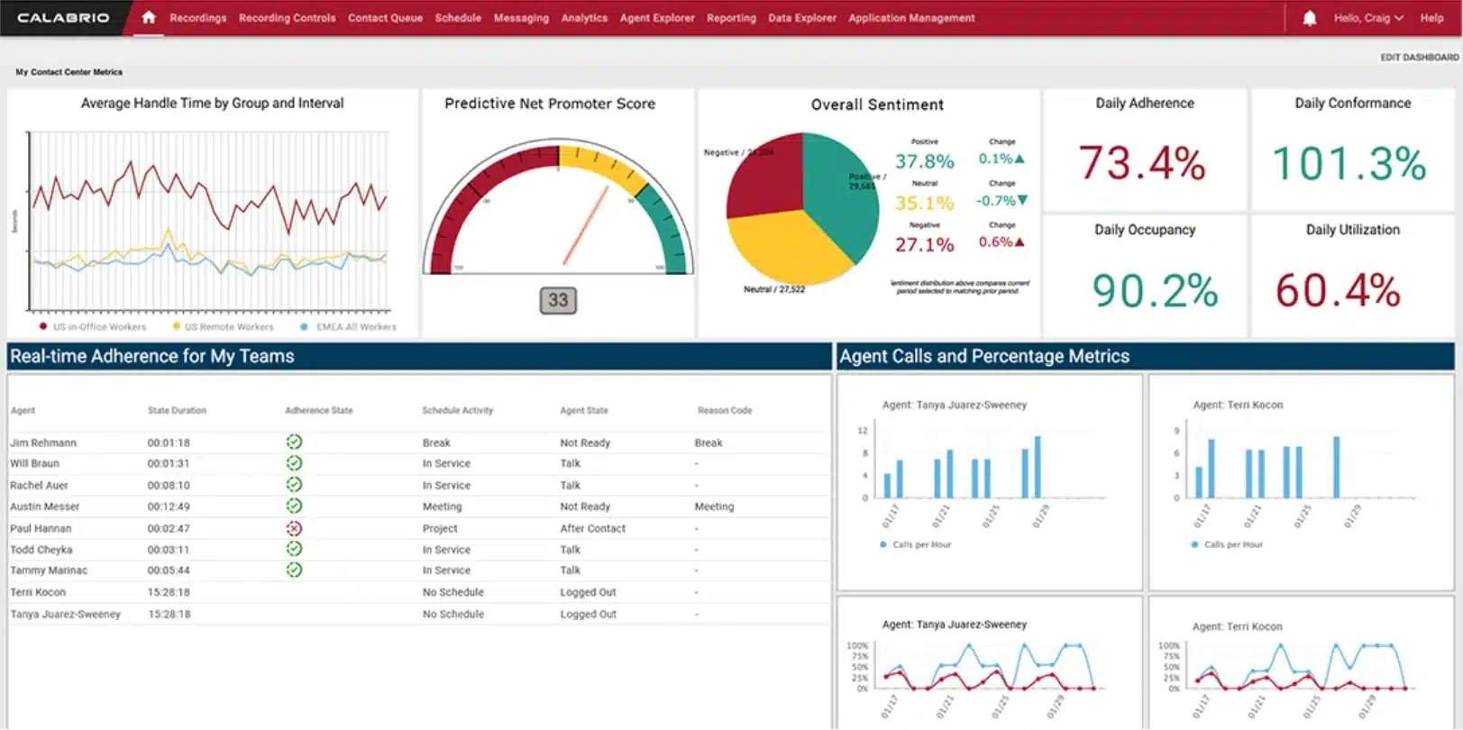The height and width of the screenshot is (730, 1463).
Task: Open the notifications bell icon
Action: pyautogui.click(x=1310, y=18)
